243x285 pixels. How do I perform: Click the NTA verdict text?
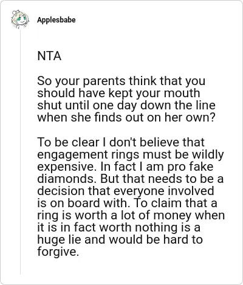tap(49, 56)
